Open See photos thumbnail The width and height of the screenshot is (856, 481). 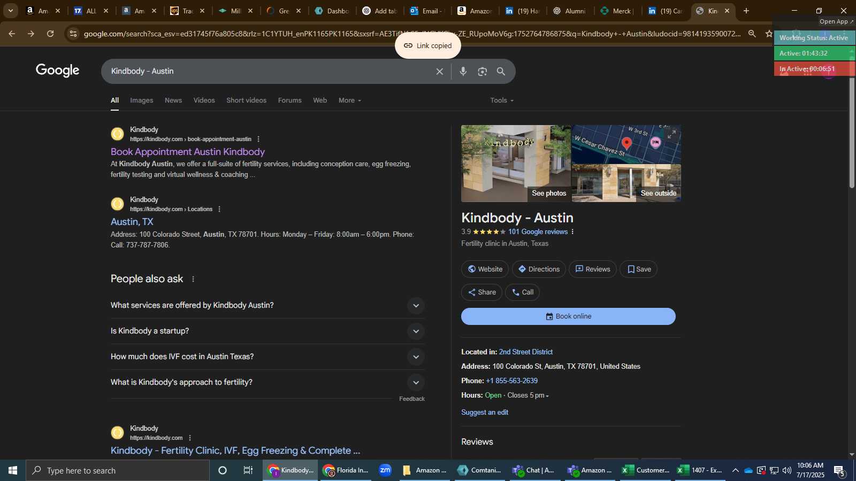click(516, 164)
